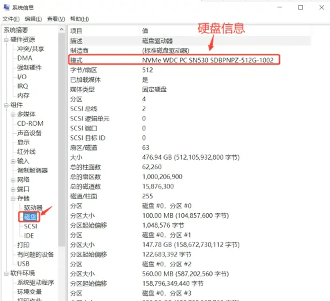Click the tree scrollbar up arrow
This screenshot has height=301, width=330.
click(x=61, y=29)
